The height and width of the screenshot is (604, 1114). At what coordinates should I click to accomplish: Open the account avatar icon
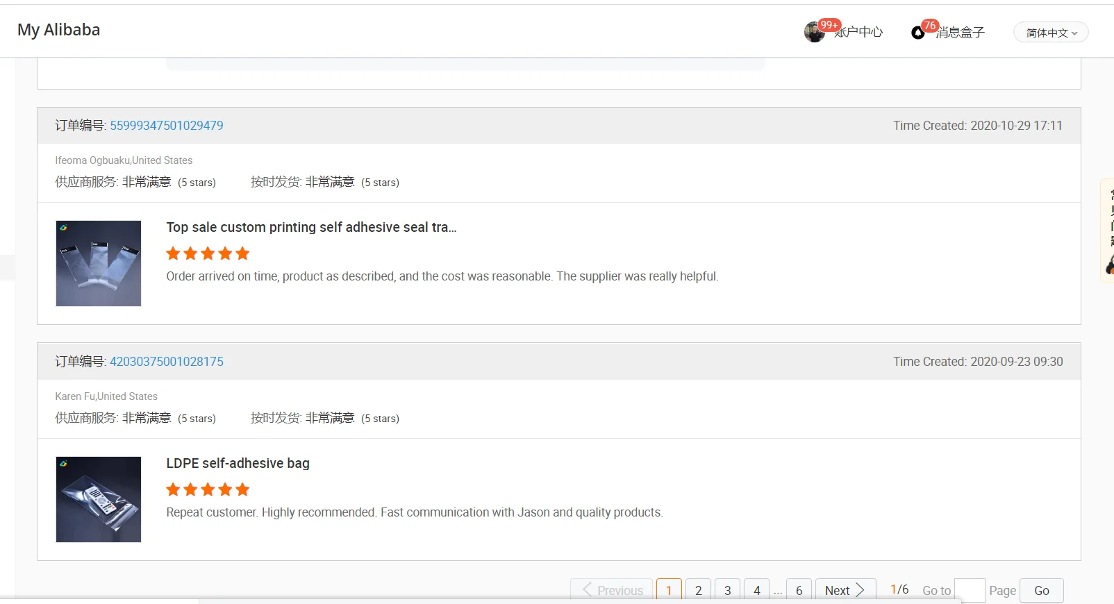(x=814, y=32)
